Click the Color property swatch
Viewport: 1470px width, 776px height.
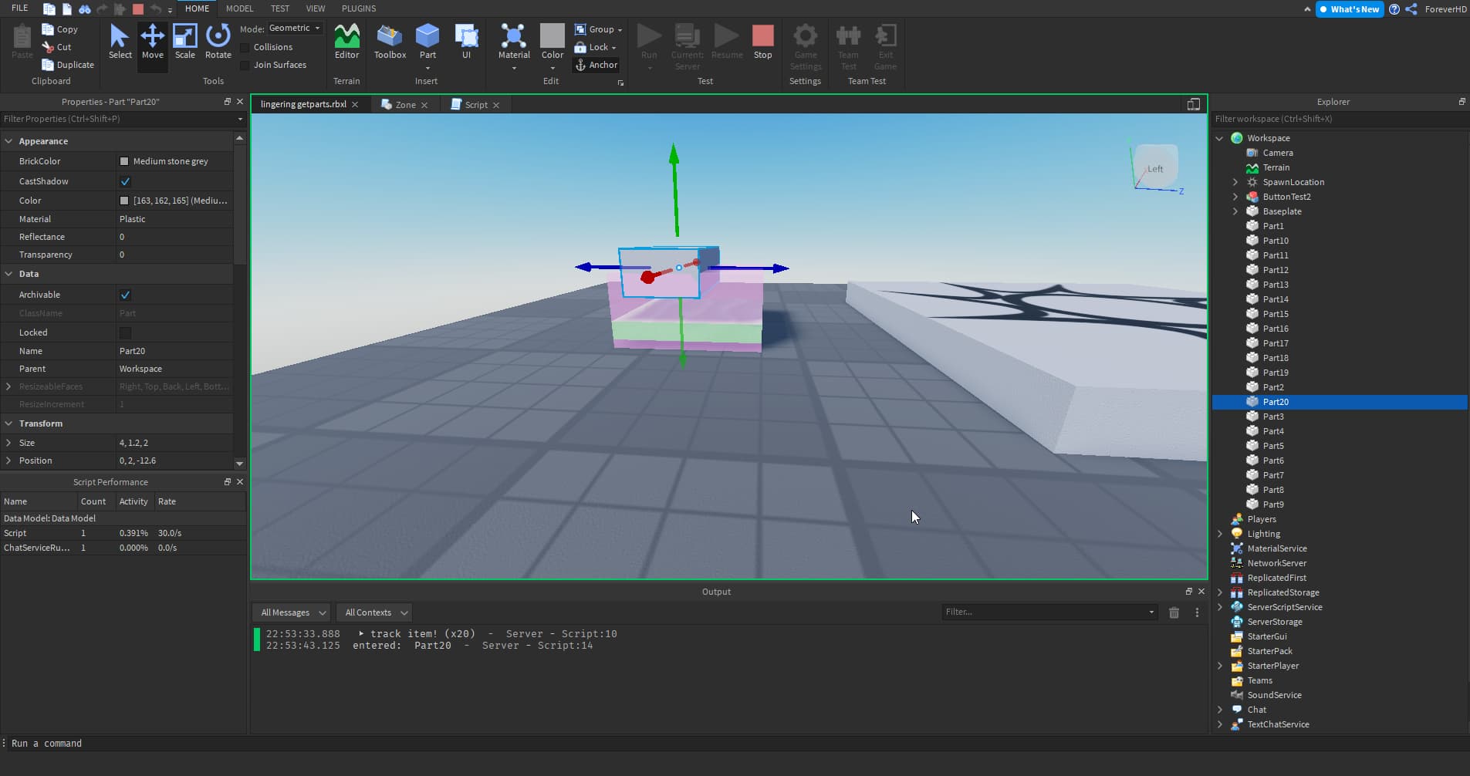(x=124, y=201)
